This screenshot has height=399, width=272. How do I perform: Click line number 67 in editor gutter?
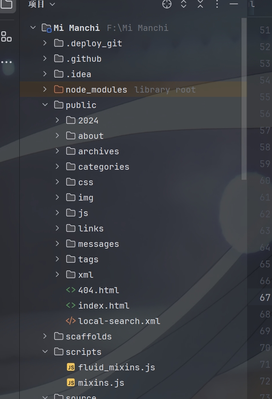(265, 297)
